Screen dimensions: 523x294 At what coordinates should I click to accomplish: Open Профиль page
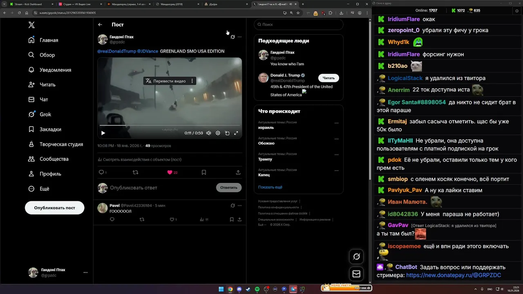tap(45, 174)
